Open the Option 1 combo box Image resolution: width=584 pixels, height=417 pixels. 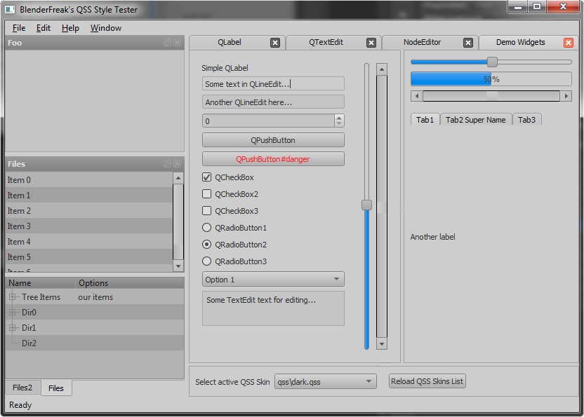tap(273, 280)
